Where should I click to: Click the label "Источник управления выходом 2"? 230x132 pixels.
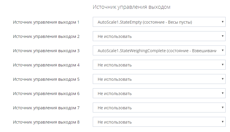point(46,36)
